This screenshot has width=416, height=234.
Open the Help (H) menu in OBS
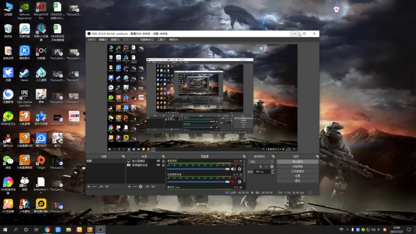(174, 40)
